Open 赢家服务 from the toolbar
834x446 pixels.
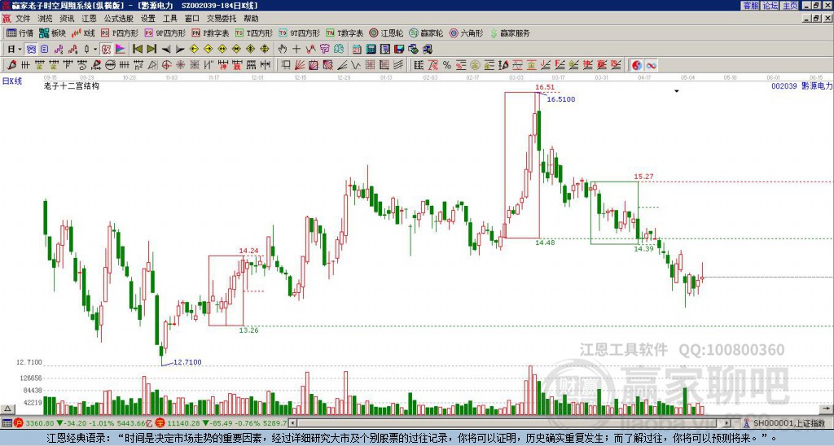click(x=510, y=33)
